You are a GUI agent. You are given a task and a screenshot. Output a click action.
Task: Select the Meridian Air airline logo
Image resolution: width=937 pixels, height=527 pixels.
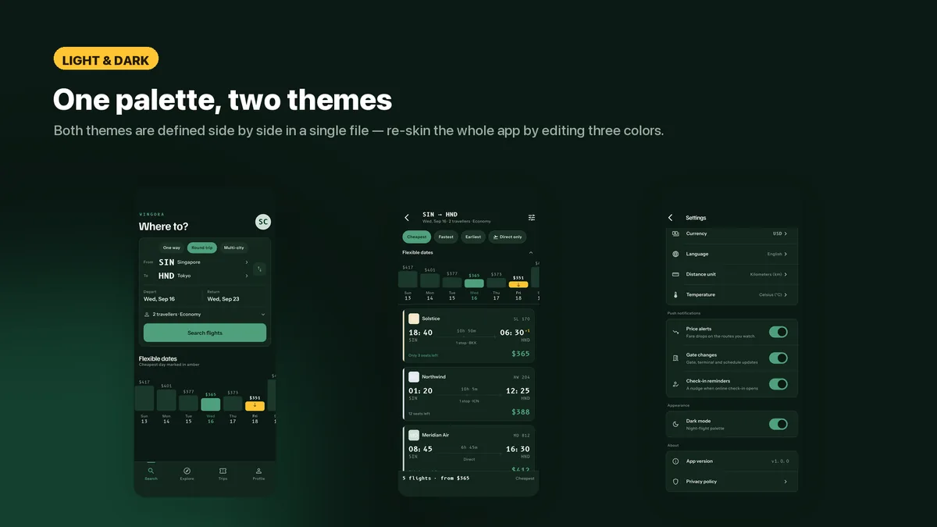click(414, 435)
